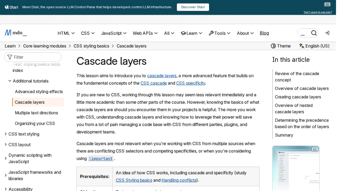Viewport: 340px width, 191px height.
Task: Click the Otari logo in the banner
Action: (x=11, y=7)
